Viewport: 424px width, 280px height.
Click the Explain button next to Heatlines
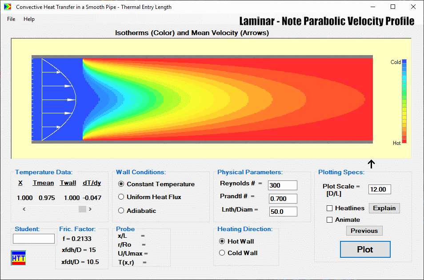(384, 208)
